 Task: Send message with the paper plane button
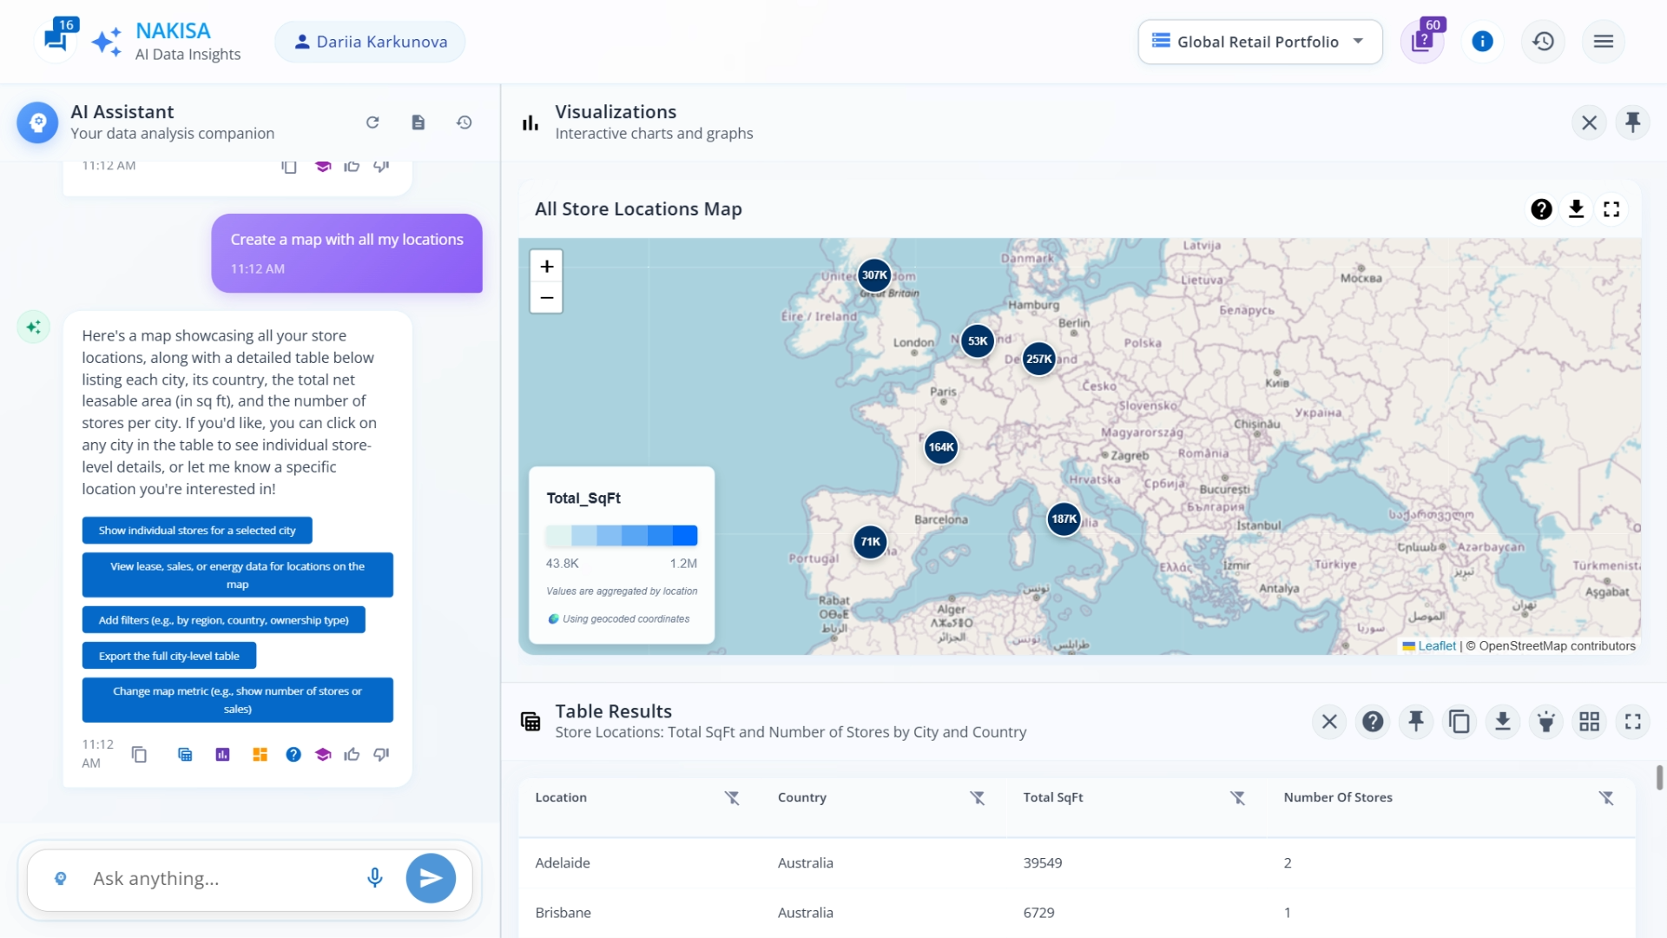pos(431,878)
